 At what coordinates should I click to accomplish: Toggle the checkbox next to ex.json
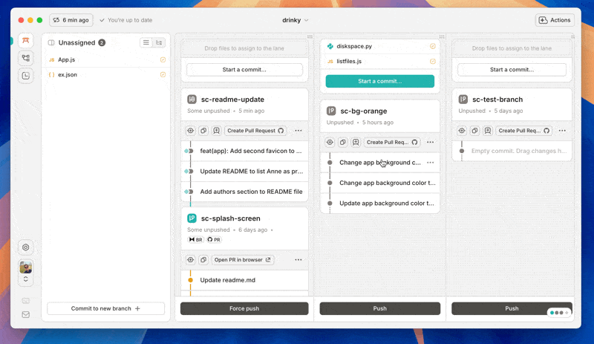(x=163, y=74)
